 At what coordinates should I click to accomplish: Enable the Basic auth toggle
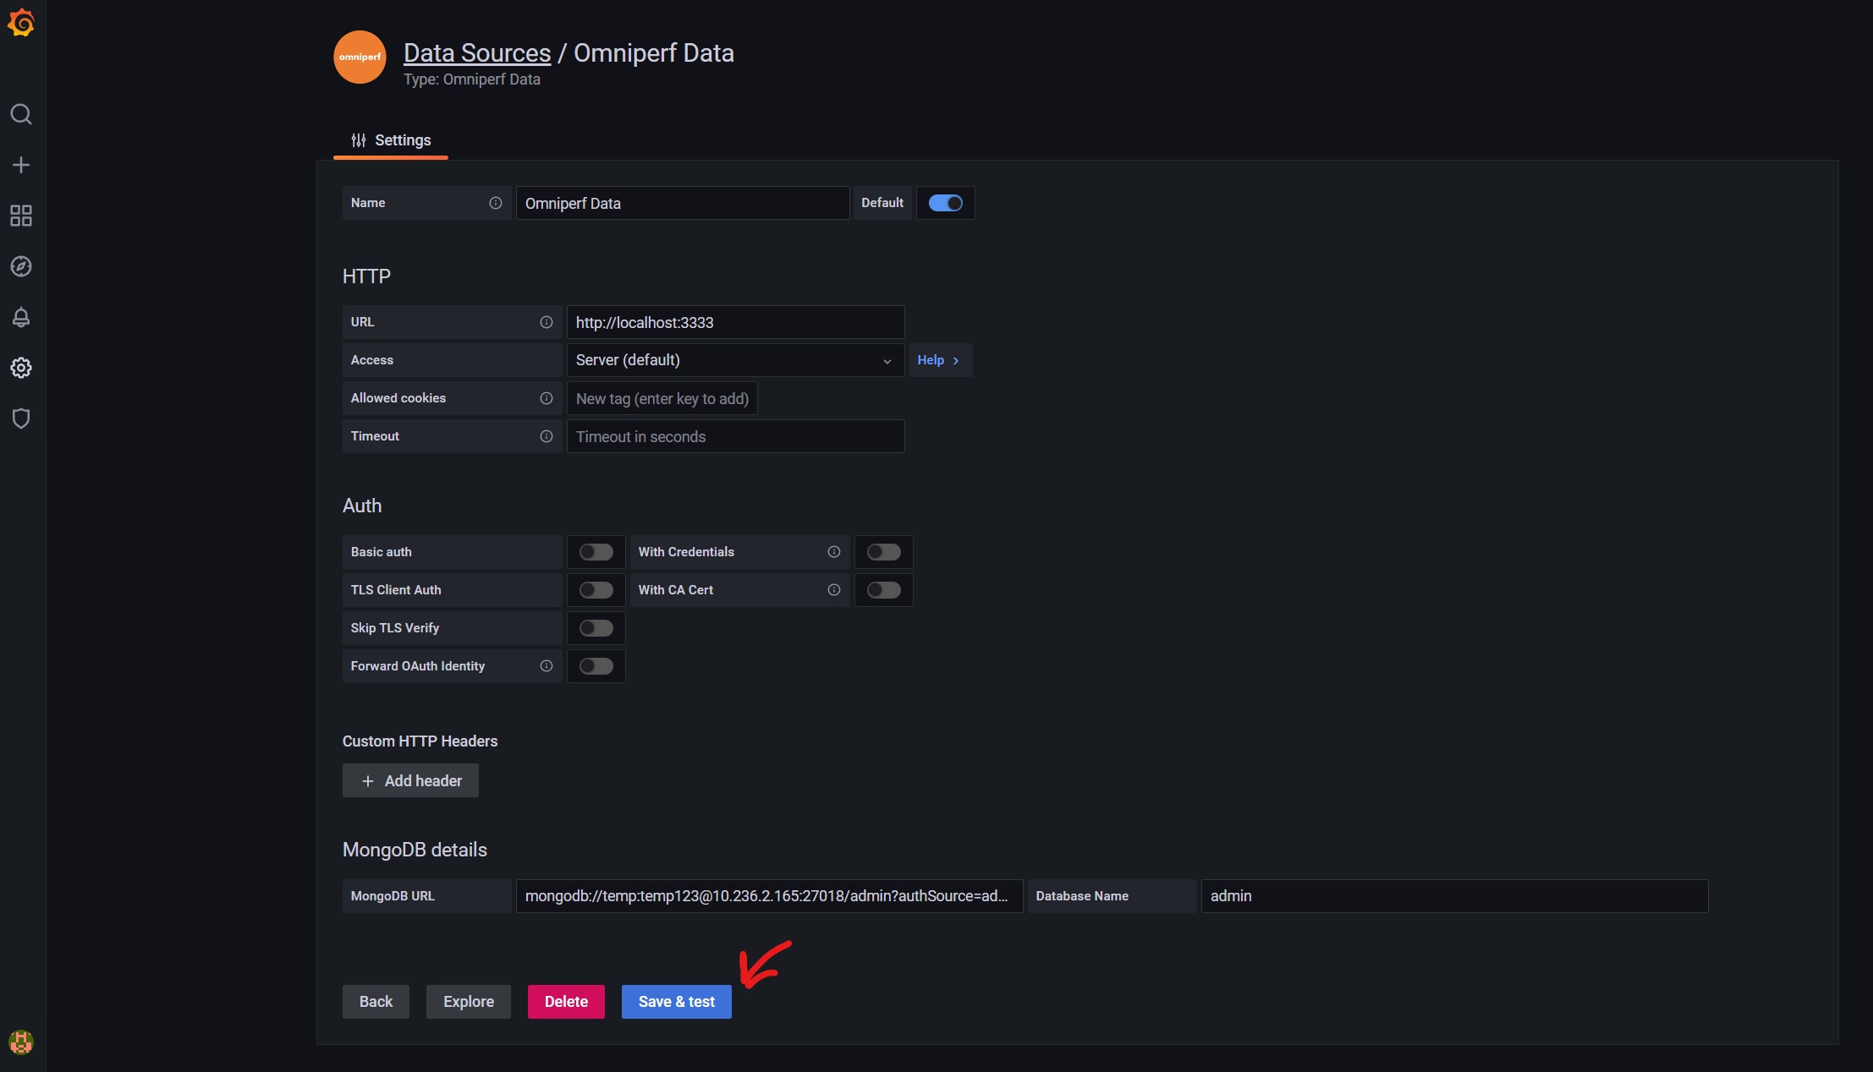(596, 552)
